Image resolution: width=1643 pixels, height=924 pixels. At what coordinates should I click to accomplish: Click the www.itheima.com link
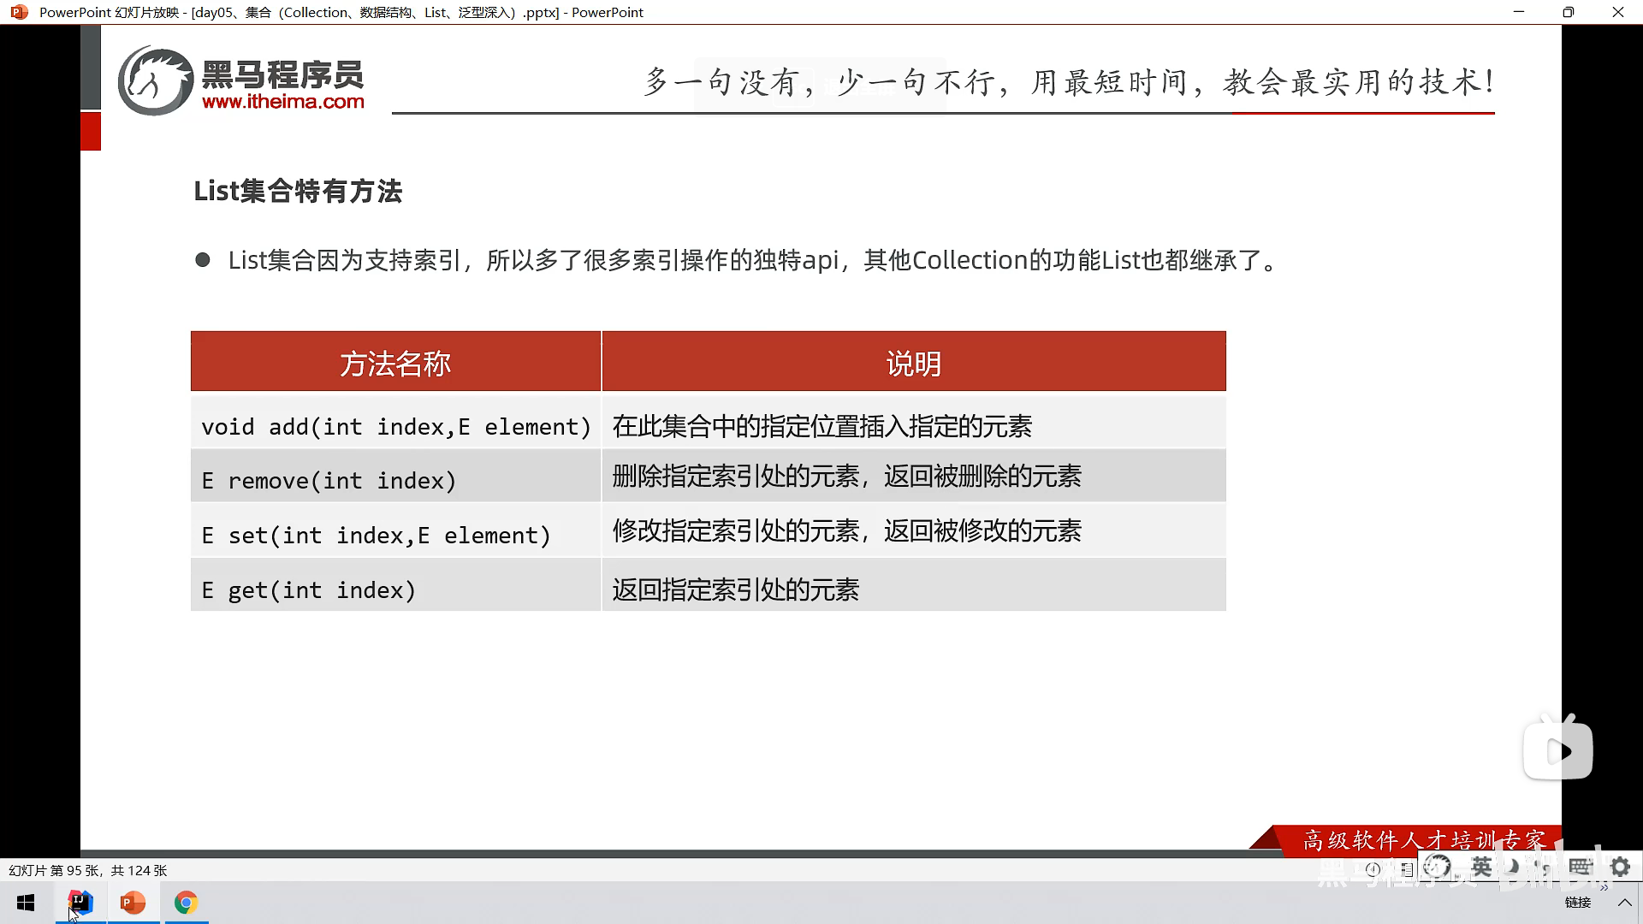tap(282, 102)
